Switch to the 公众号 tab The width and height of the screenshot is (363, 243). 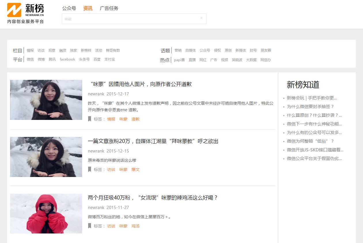point(69,8)
